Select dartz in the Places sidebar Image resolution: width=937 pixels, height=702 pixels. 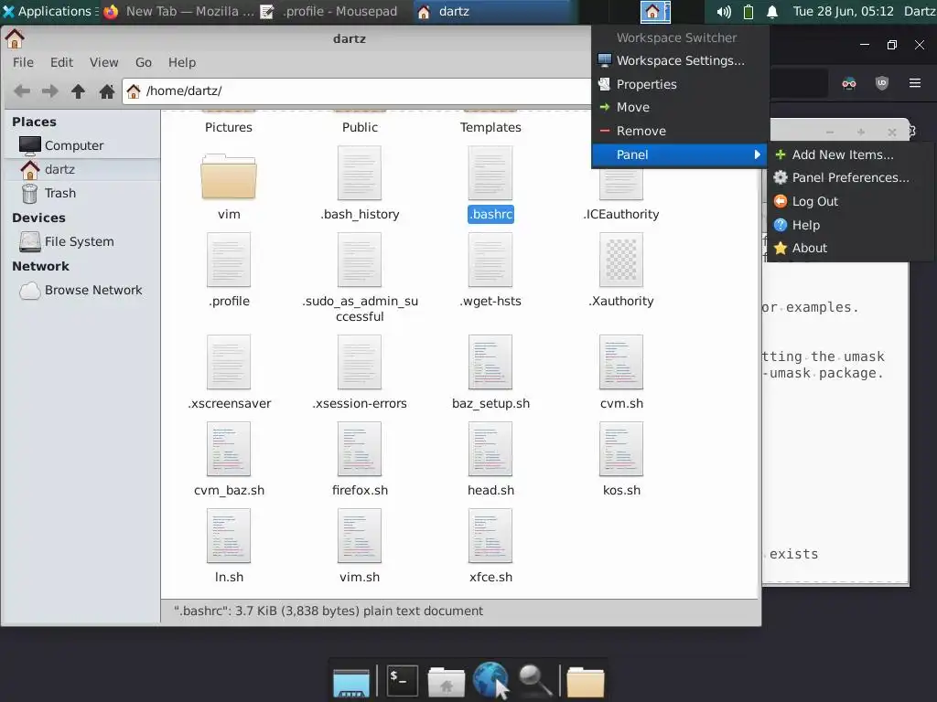point(81,169)
